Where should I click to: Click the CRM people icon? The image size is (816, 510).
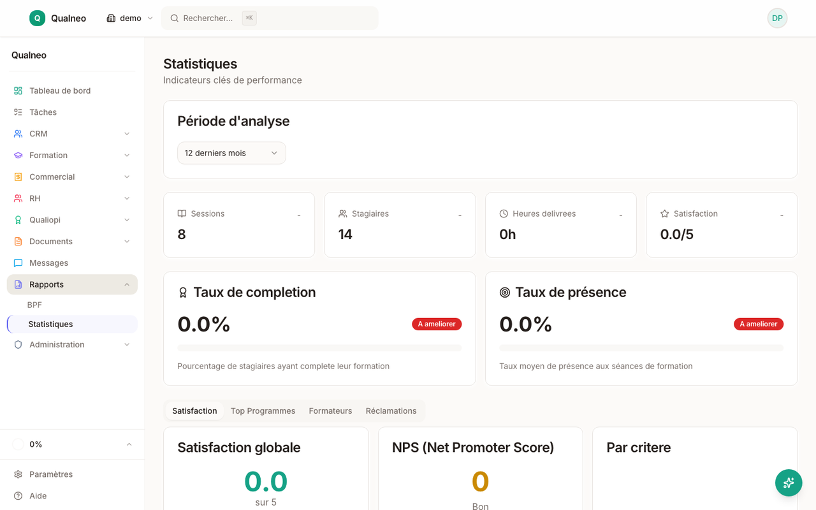pos(18,134)
